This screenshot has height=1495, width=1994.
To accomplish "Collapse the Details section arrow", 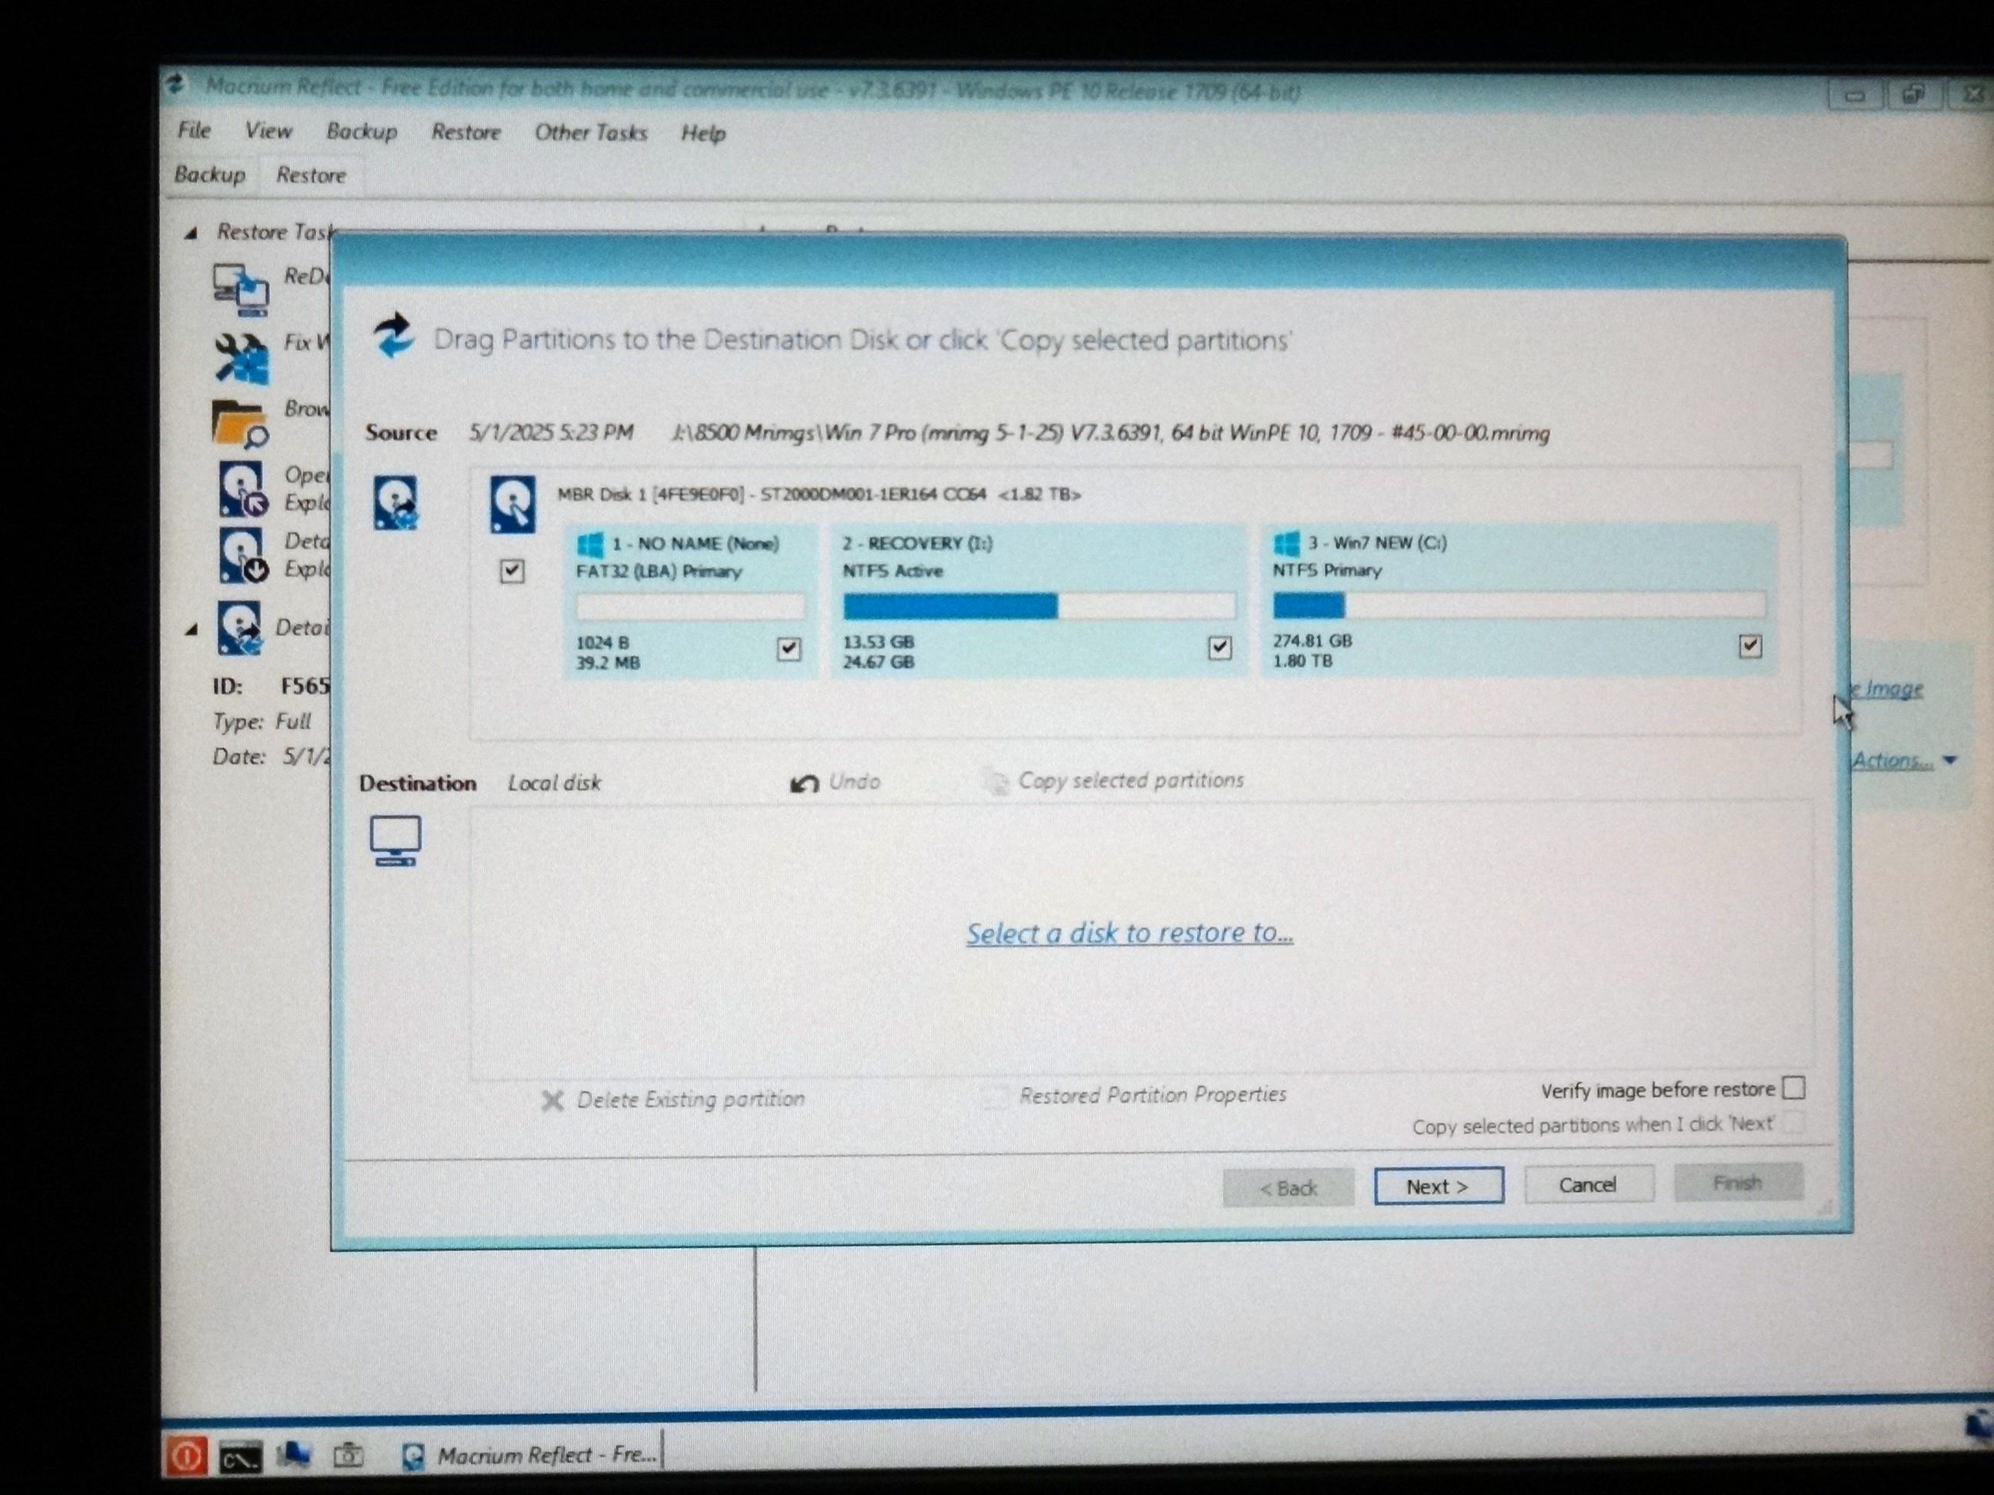I will (191, 630).
